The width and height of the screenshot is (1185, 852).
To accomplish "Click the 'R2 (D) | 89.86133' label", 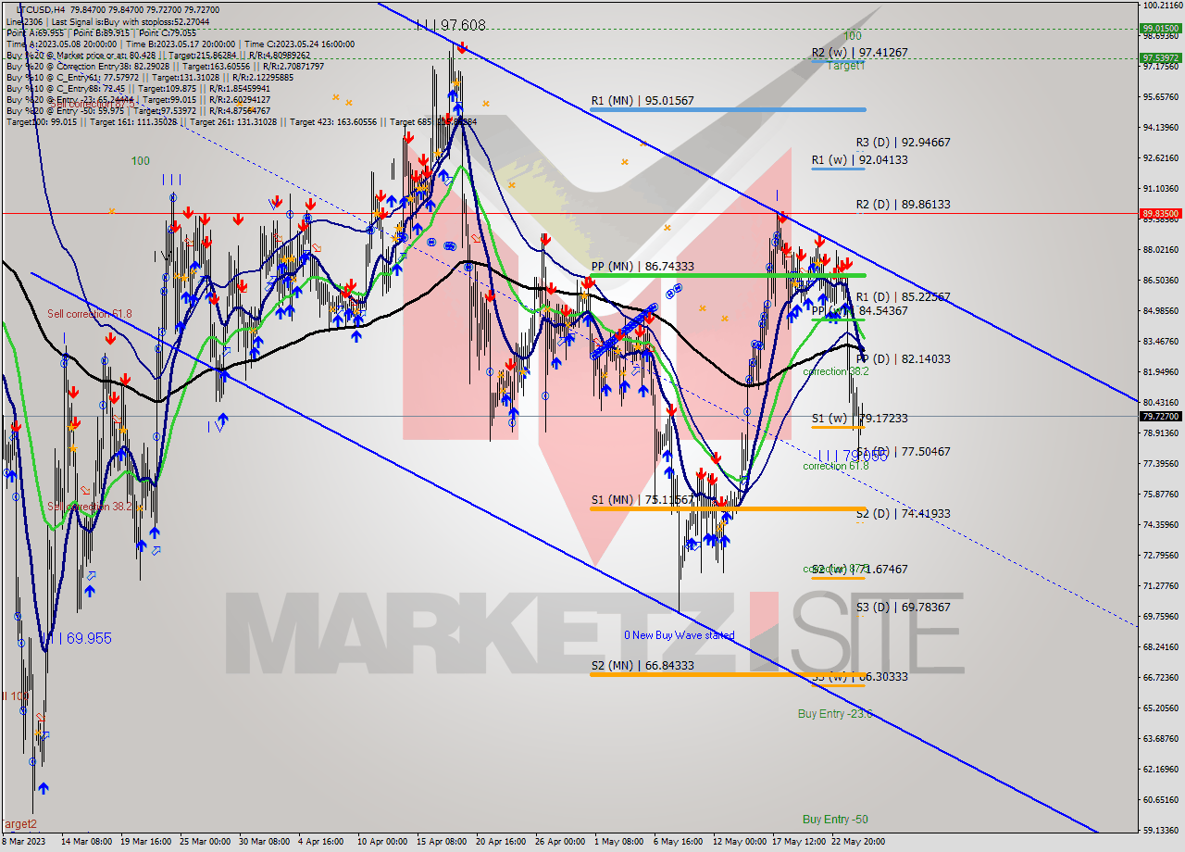I will (903, 204).
